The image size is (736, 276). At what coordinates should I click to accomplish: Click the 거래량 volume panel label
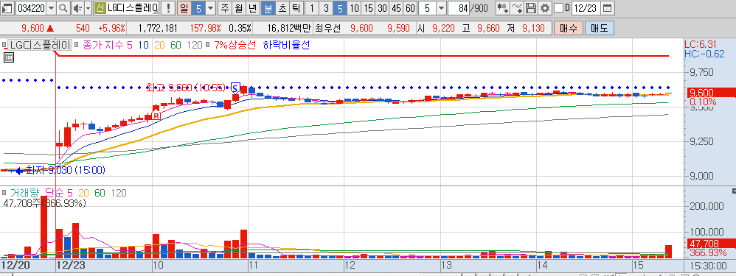[25, 193]
